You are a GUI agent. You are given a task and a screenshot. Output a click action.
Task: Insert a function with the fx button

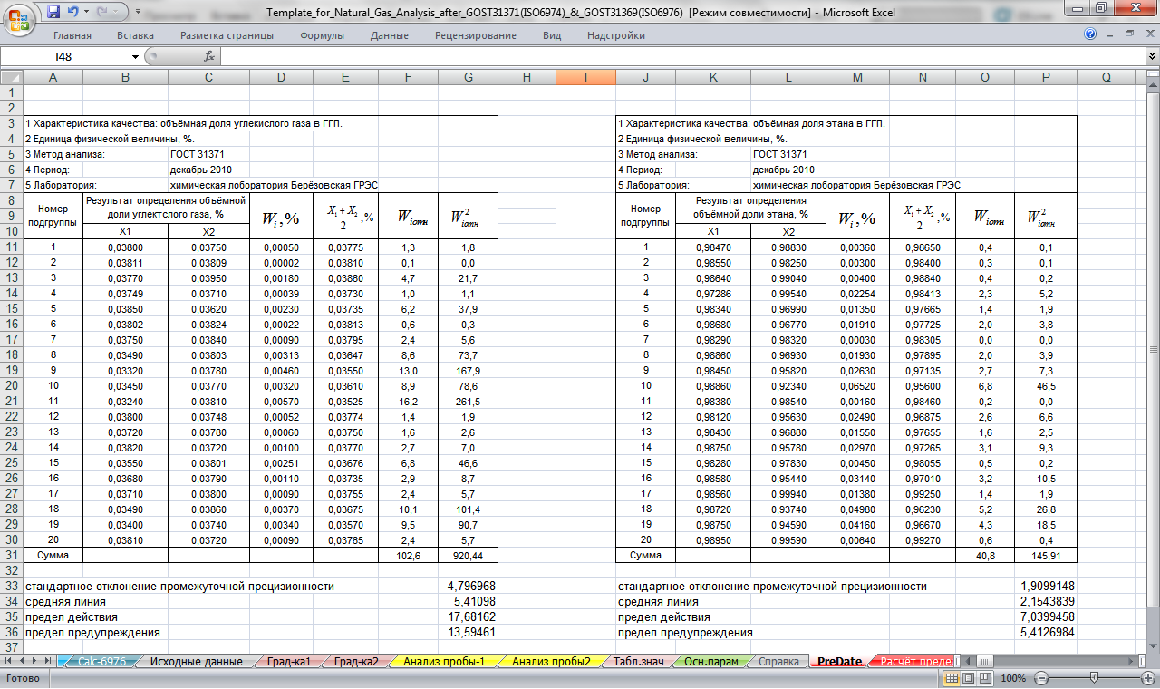coord(208,56)
